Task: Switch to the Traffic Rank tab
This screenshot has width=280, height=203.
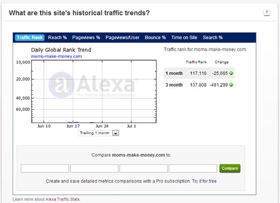Action: click(x=30, y=38)
